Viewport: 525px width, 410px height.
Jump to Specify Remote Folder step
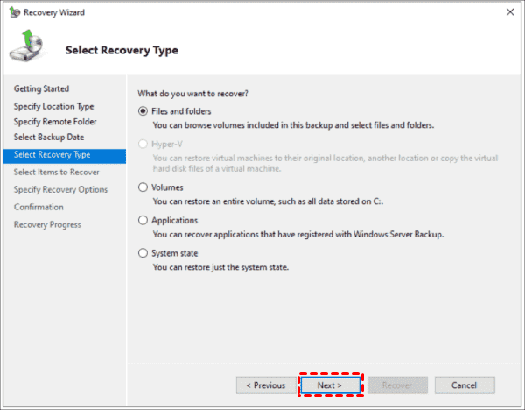(55, 122)
